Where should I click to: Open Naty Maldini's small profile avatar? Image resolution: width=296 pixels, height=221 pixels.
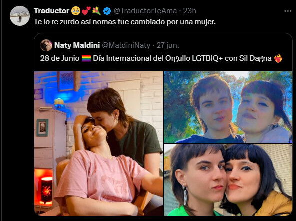click(46, 45)
